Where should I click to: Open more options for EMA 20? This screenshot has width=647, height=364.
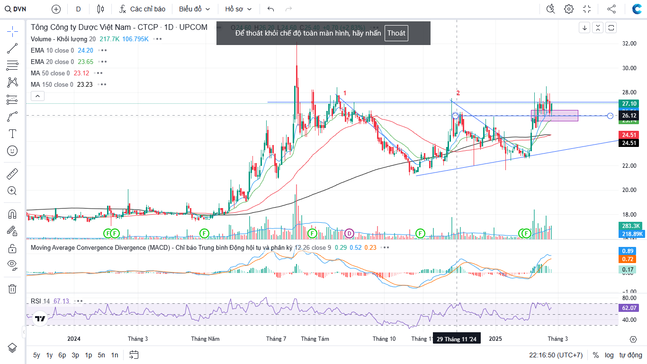click(x=102, y=62)
